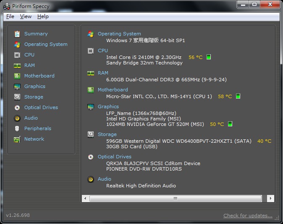Image resolution: width=283 pixels, height=224 pixels.
Task: Click the Optical Drives disc icon in sidebar
Action: point(17,108)
